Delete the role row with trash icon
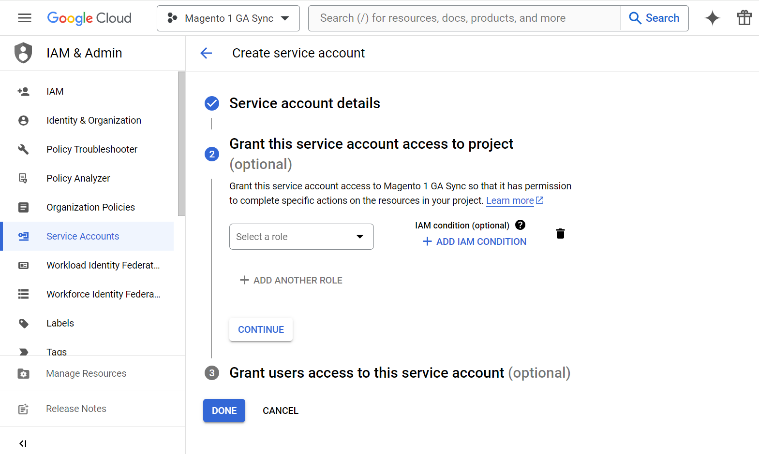 pyautogui.click(x=560, y=234)
